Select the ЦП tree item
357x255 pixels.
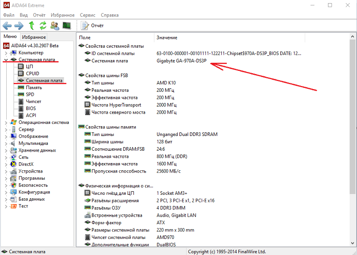[29, 66]
